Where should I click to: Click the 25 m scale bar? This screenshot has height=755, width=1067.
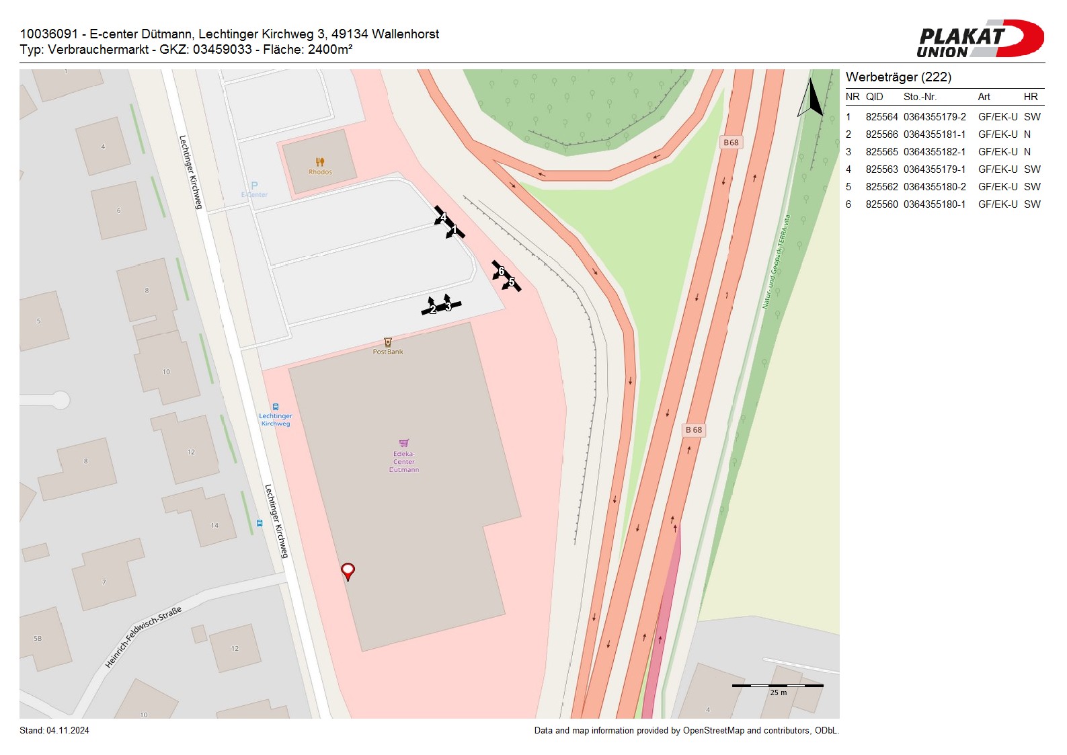[777, 686]
